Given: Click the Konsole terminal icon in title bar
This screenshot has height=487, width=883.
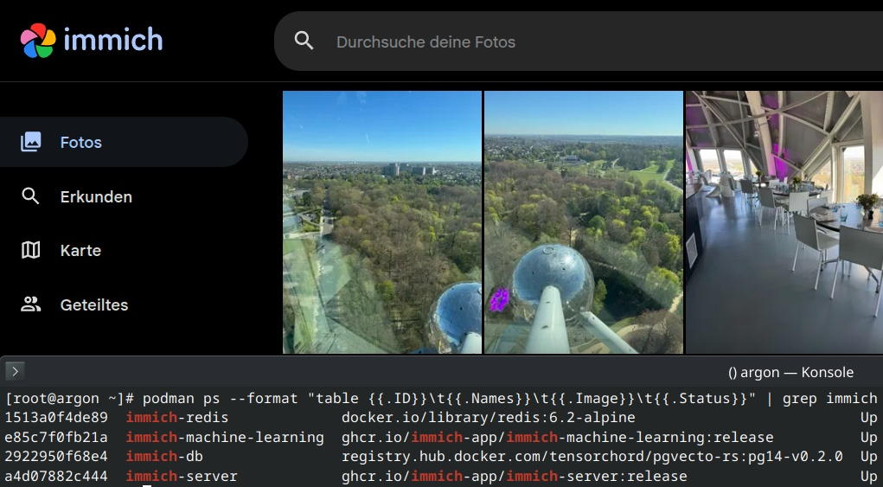Looking at the screenshot, I should coord(15,372).
